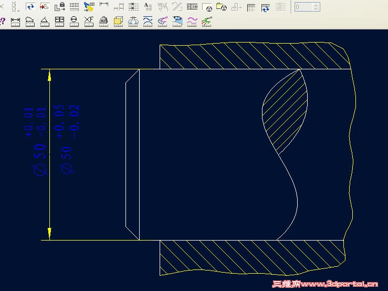Click the symbol instance palette icon
The width and height of the screenshot is (388, 291).
[x=207, y=7]
